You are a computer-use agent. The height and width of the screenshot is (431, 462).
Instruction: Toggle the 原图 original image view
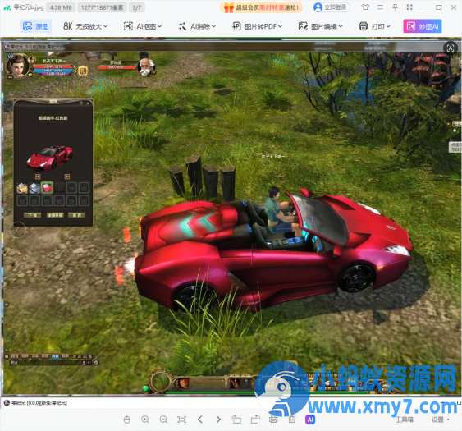36,26
